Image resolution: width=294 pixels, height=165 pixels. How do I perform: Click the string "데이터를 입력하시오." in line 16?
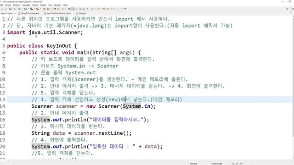pyautogui.click(x=116, y=120)
